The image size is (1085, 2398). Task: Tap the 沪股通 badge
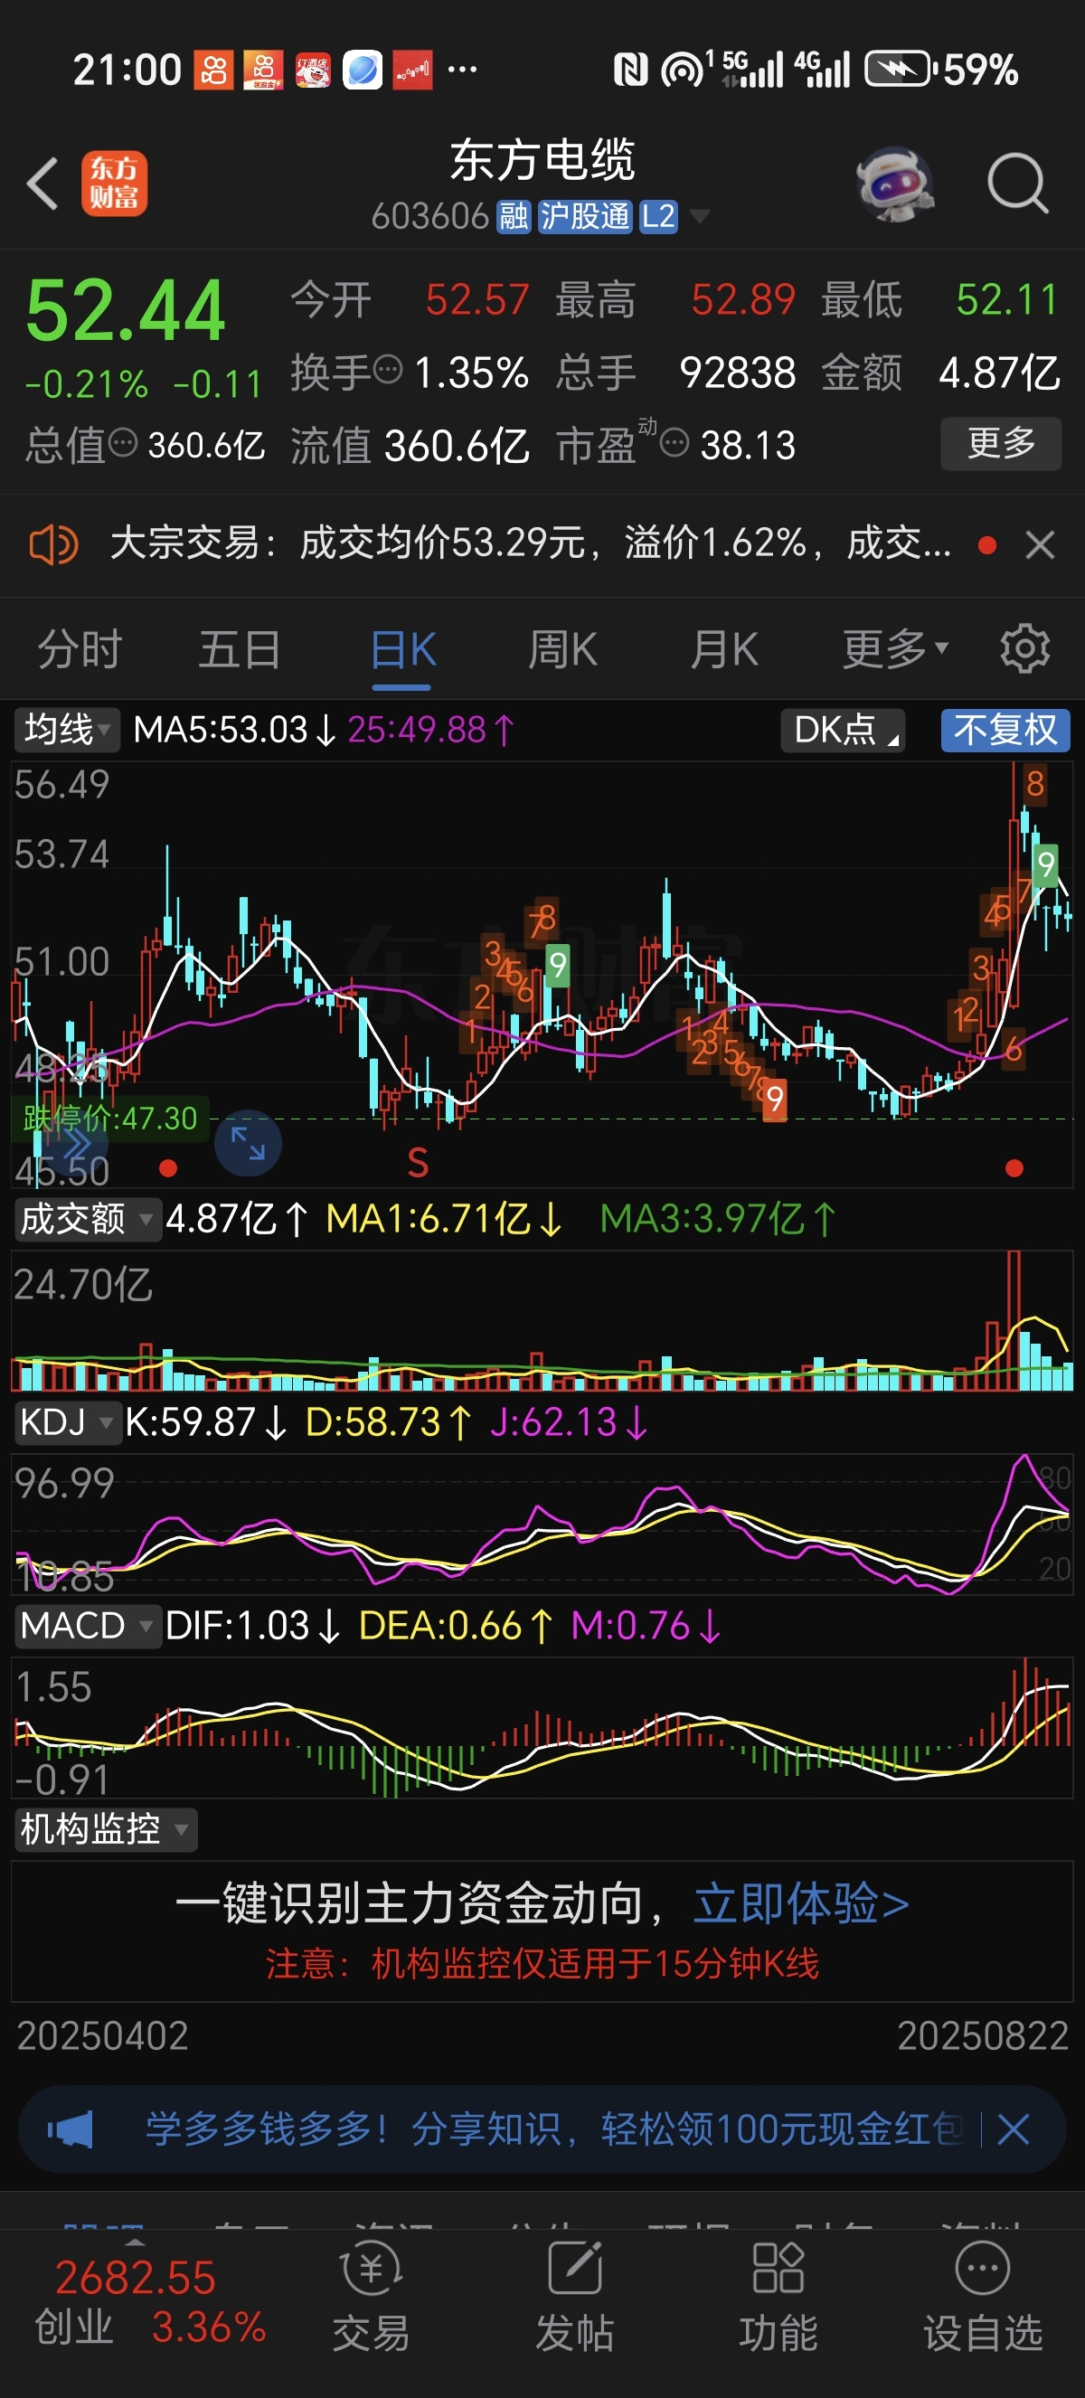click(x=585, y=217)
